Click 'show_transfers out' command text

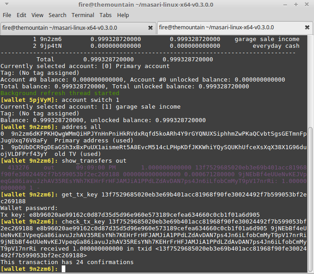point(94,160)
